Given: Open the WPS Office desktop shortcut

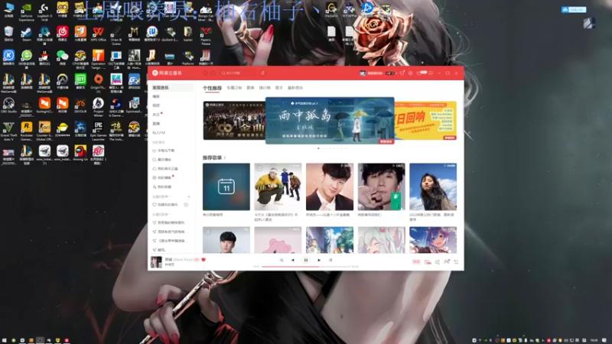Looking at the screenshot, I should tap(98, 34).
